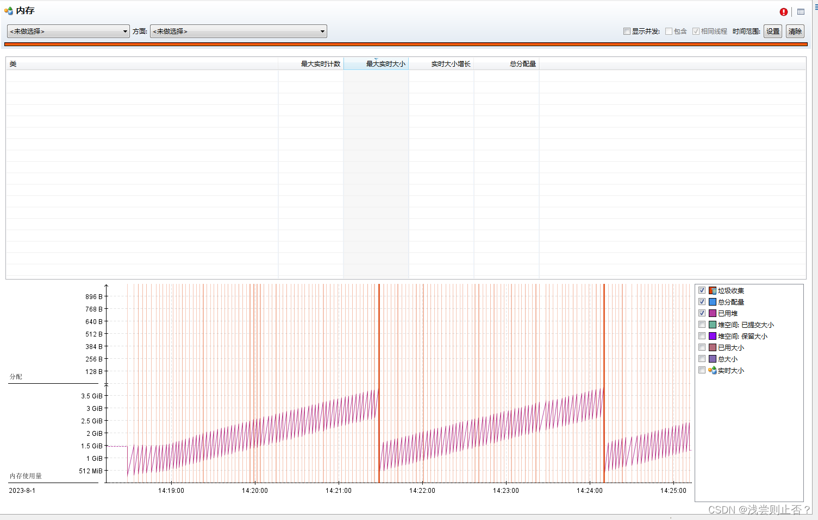Enable the 显示并发 checkbox
Screen dimensions: 818x520
point(626,31)
